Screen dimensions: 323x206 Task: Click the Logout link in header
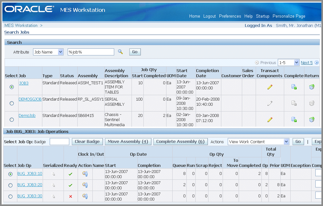(x=209, y=16)
